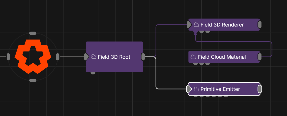Select the Primitive Emitter node title
The height and width of the screenshot is (116, 287).
220,89
